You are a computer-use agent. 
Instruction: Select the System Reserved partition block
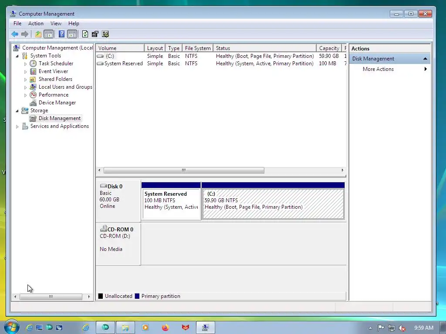pyautogui.click(x=171, y=201)
